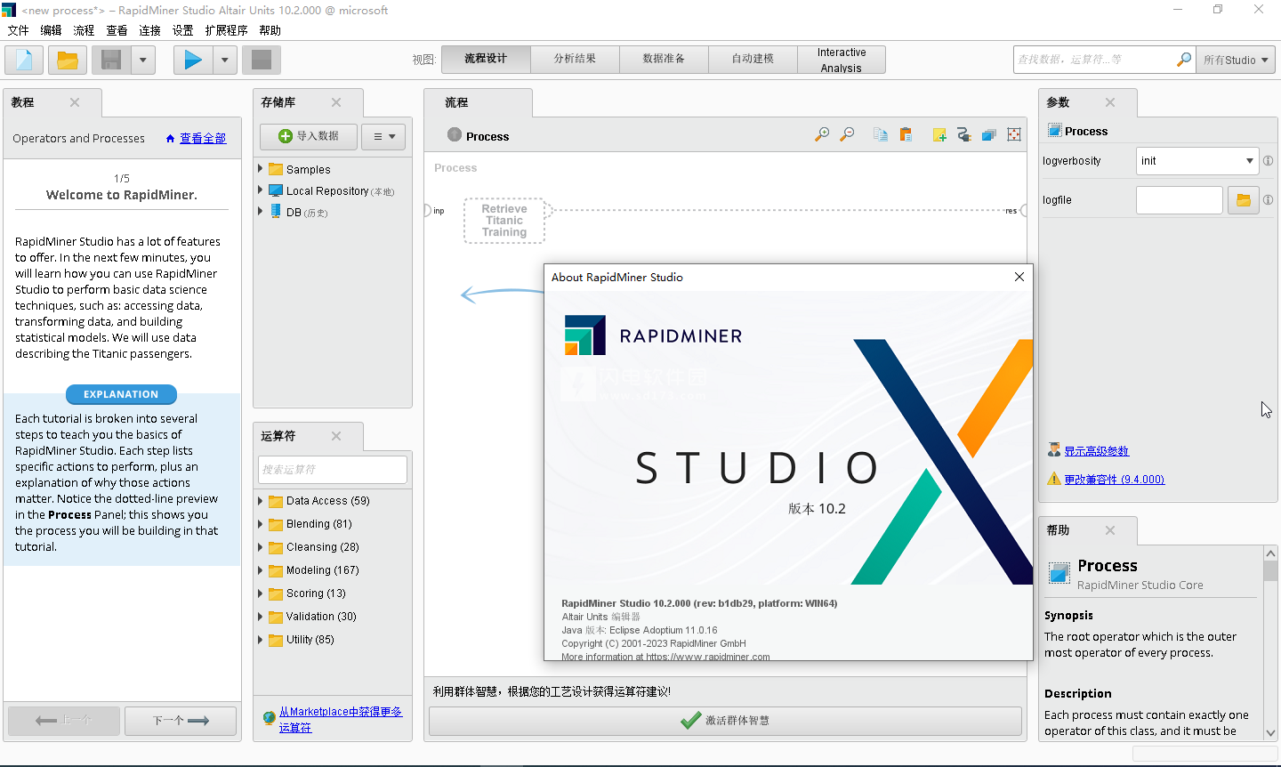Browse for logfile with folder icon
The image size is (1281, 767).
(1244, 200)
